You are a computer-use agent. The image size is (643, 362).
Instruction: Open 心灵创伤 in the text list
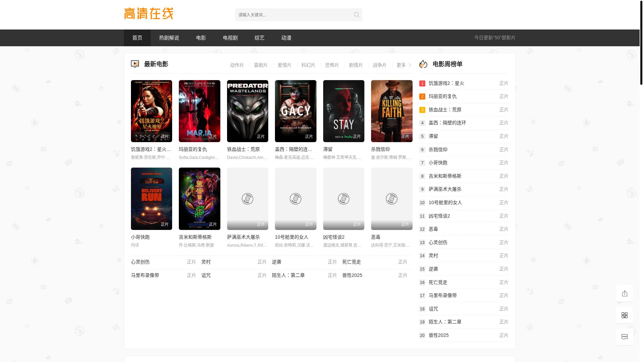(140, 262)
